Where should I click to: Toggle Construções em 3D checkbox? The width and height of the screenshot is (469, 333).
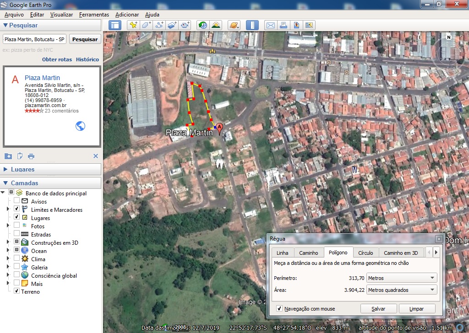pyautogui.click(x=17, y=242)
